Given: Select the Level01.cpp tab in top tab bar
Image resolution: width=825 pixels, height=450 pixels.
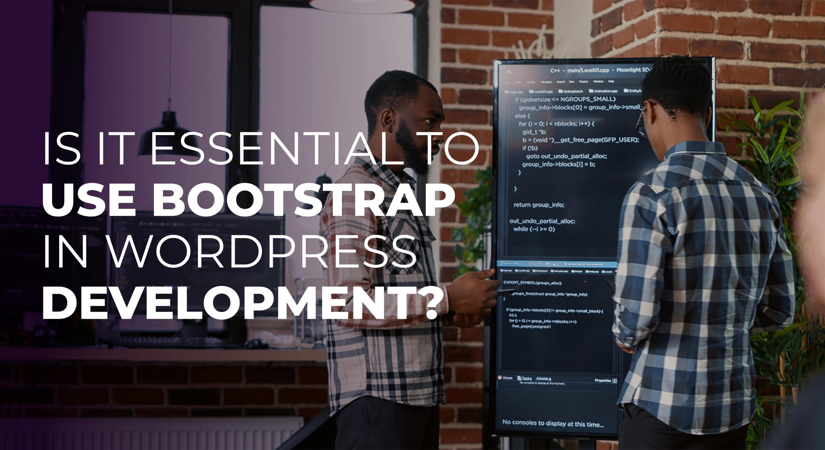Looking at the screenshot, I should [541, 92].
